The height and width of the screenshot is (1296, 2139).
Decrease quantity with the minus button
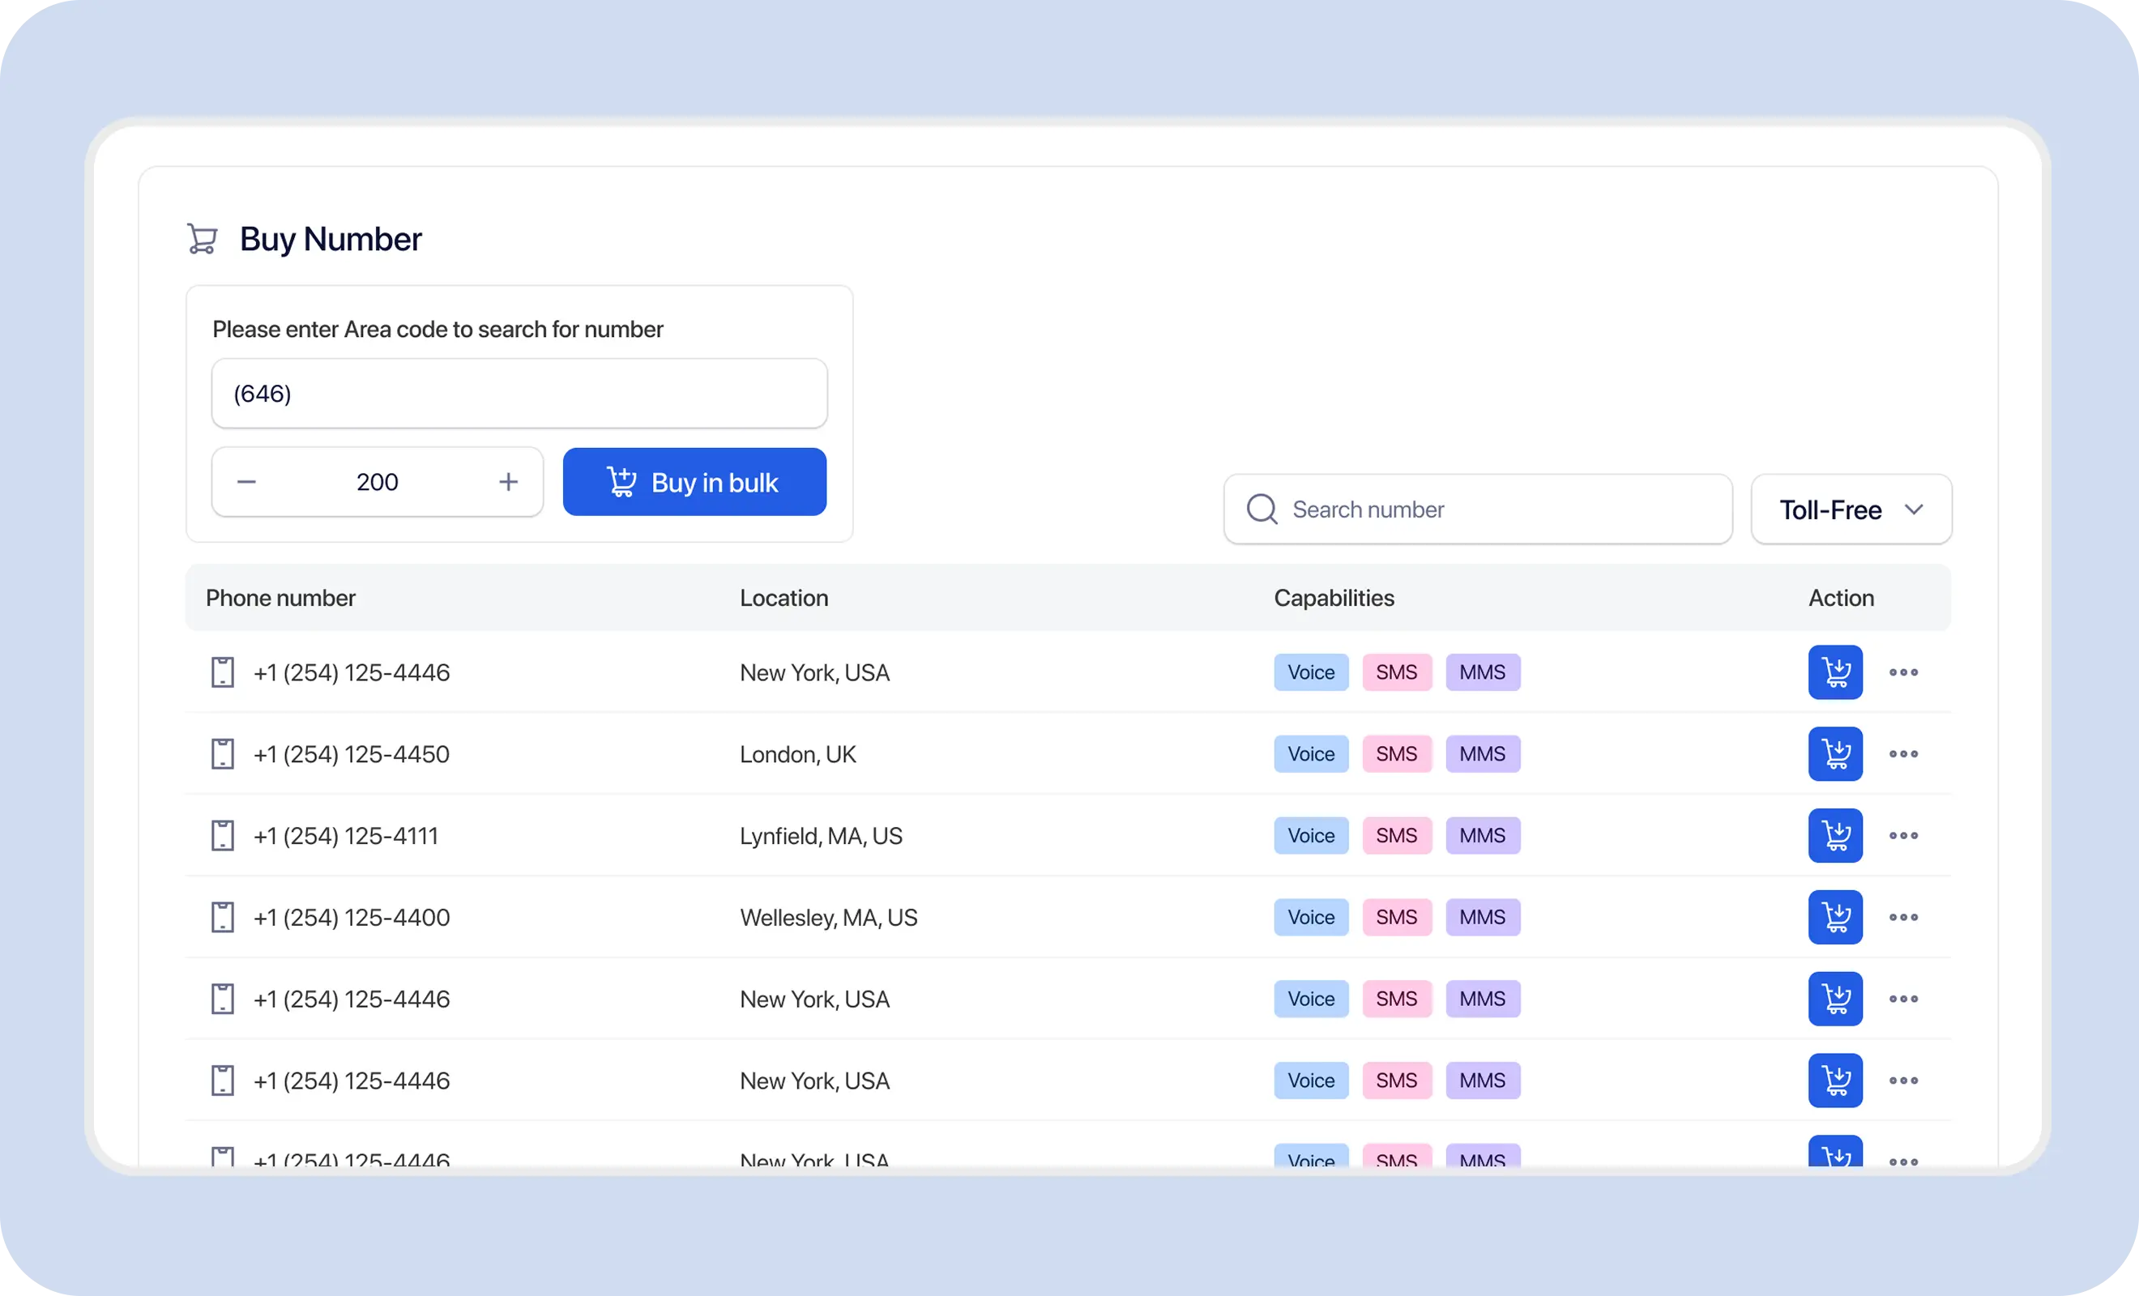(x=246, y=482)
